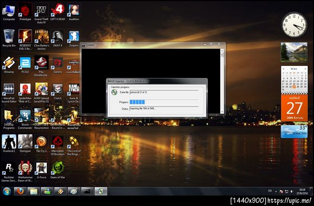Screen dimensions: 314x206
Task: Click the analog clock gadget
Action: 294,25
